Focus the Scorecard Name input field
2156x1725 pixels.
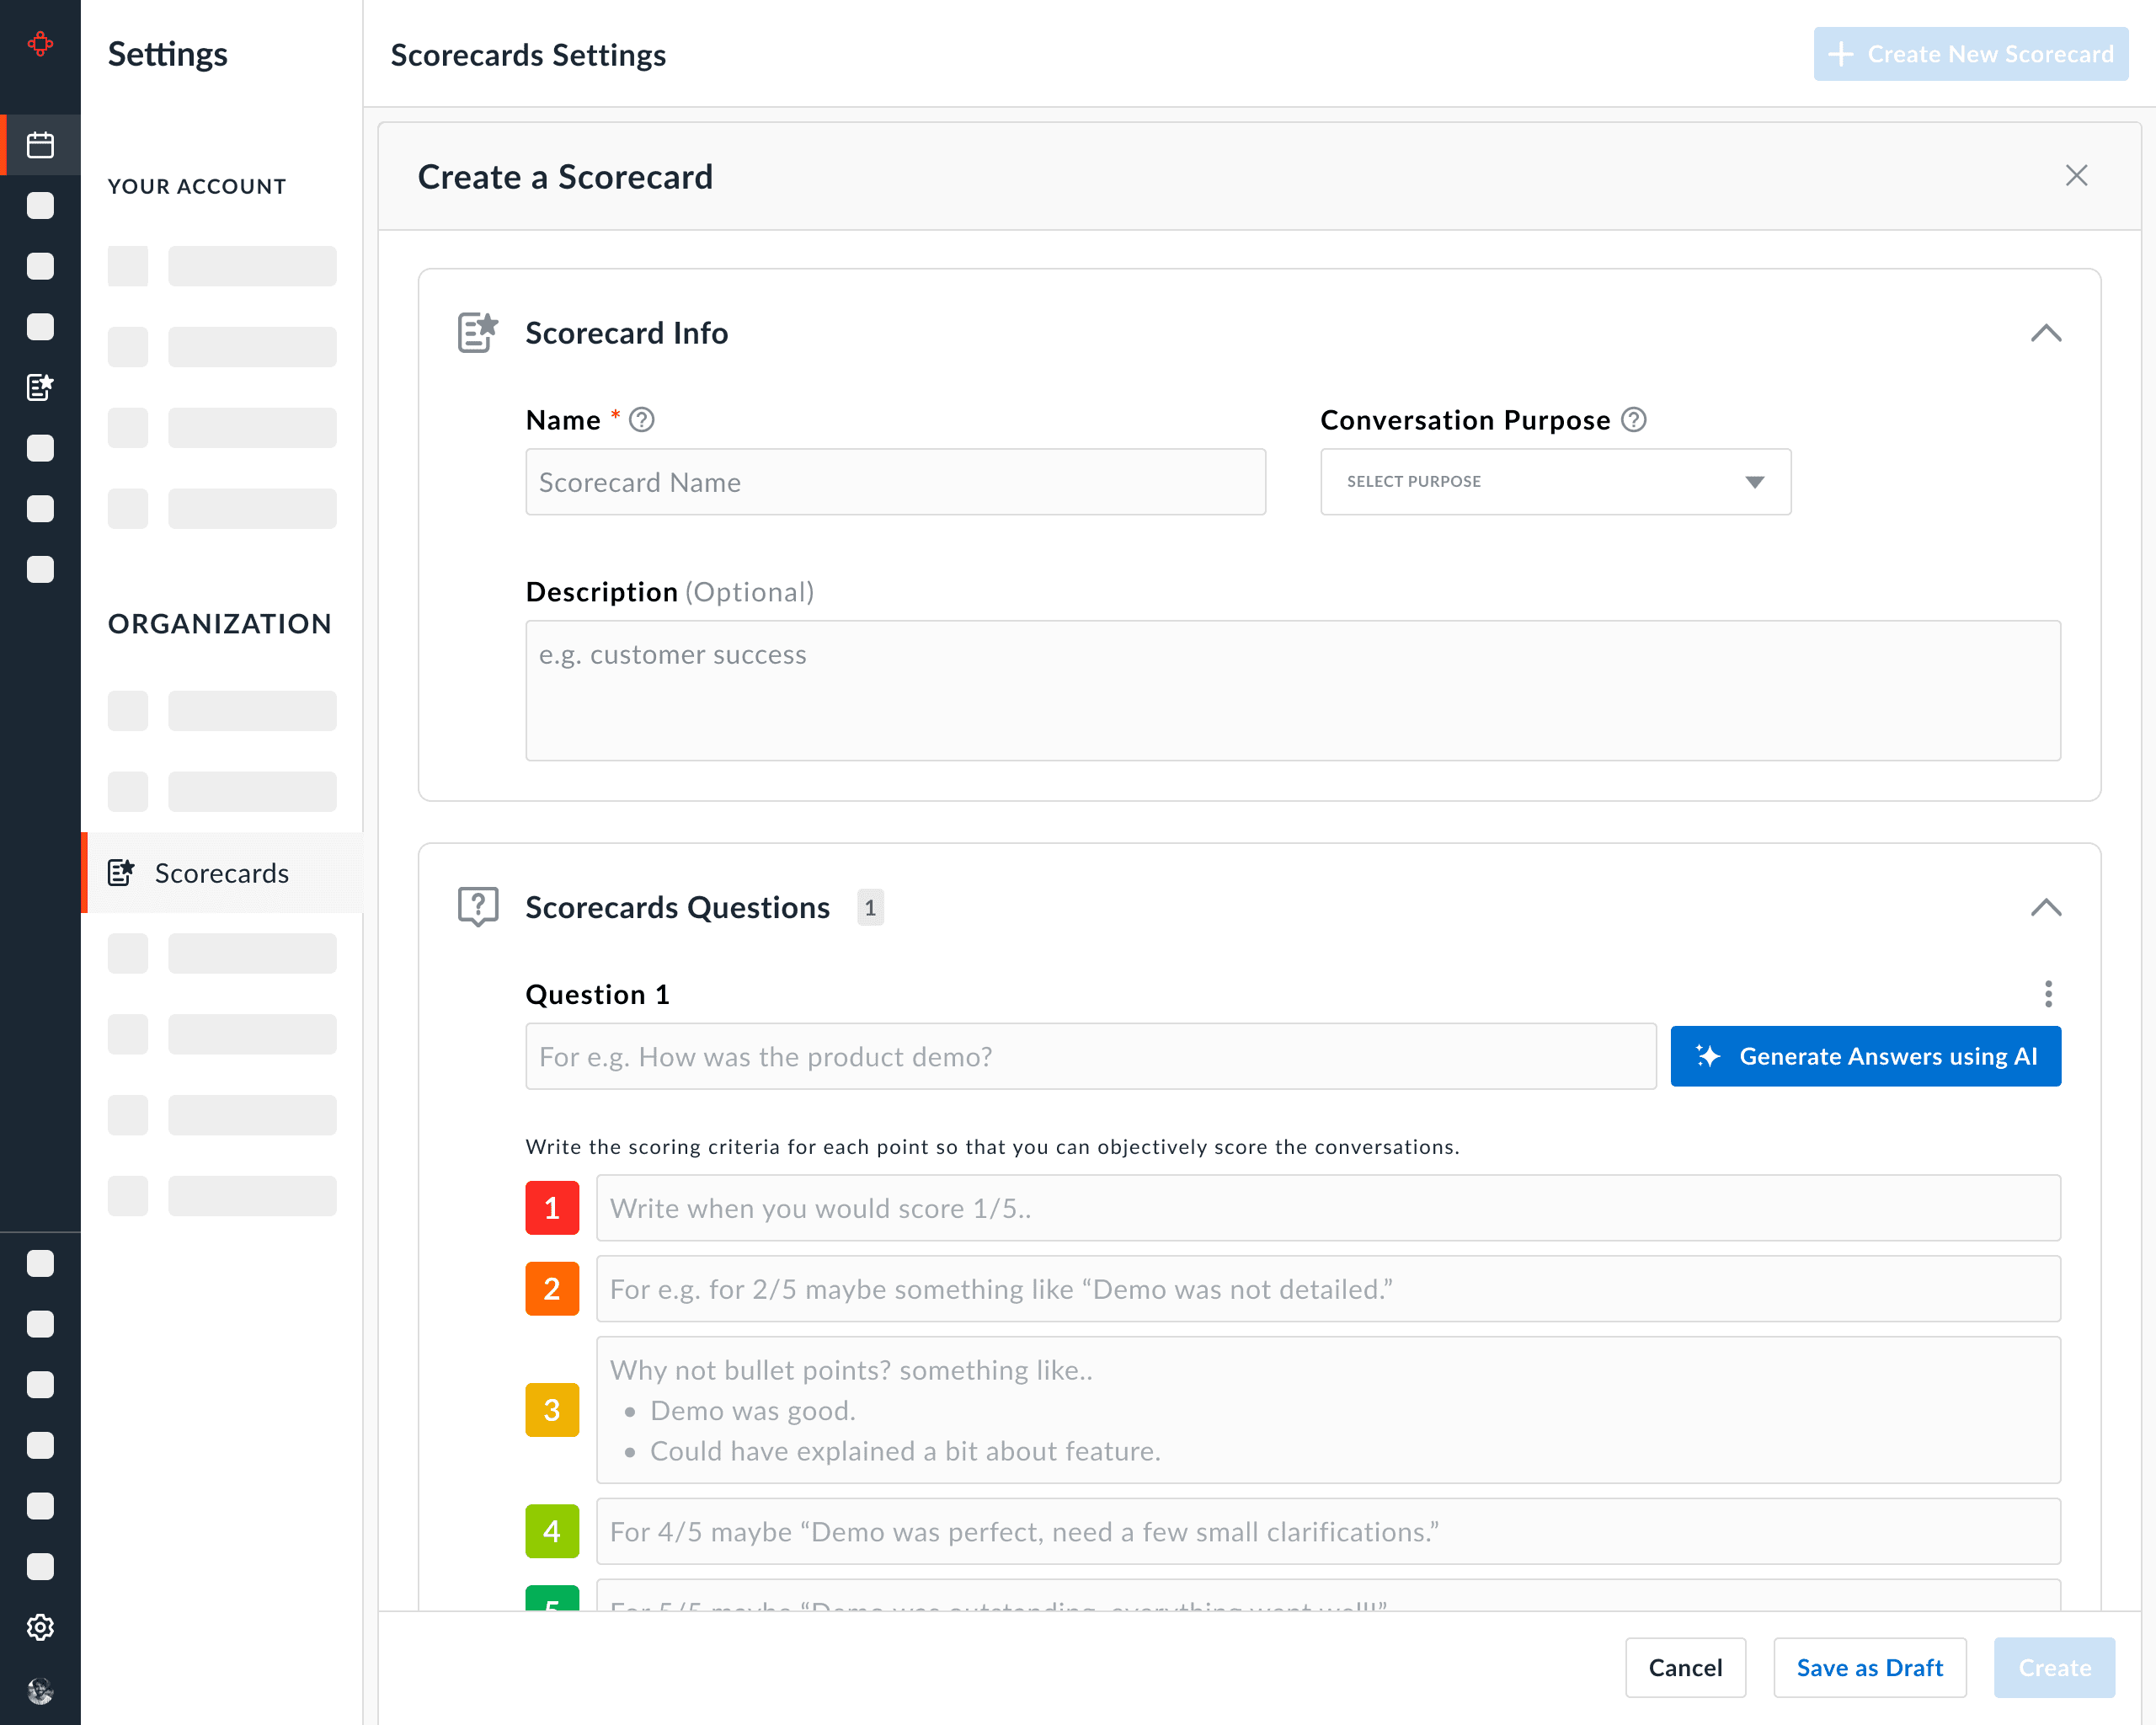[895, 482]
